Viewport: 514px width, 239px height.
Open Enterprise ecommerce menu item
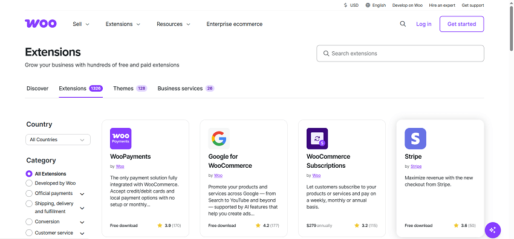point(235,24)
